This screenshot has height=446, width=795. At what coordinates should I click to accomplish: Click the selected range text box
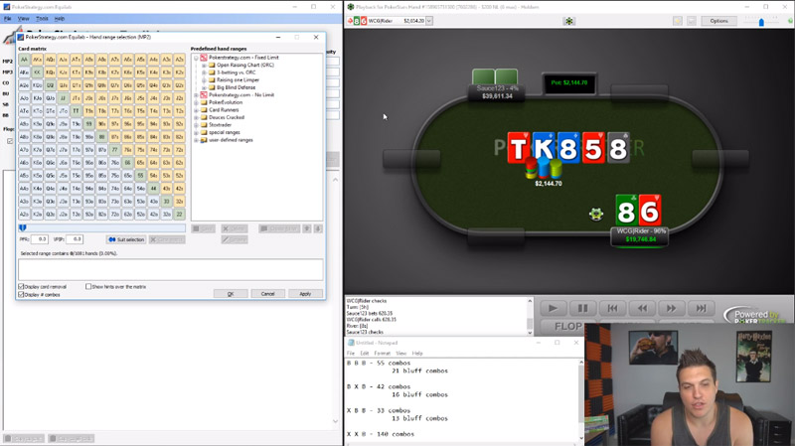tap(170, 269)
